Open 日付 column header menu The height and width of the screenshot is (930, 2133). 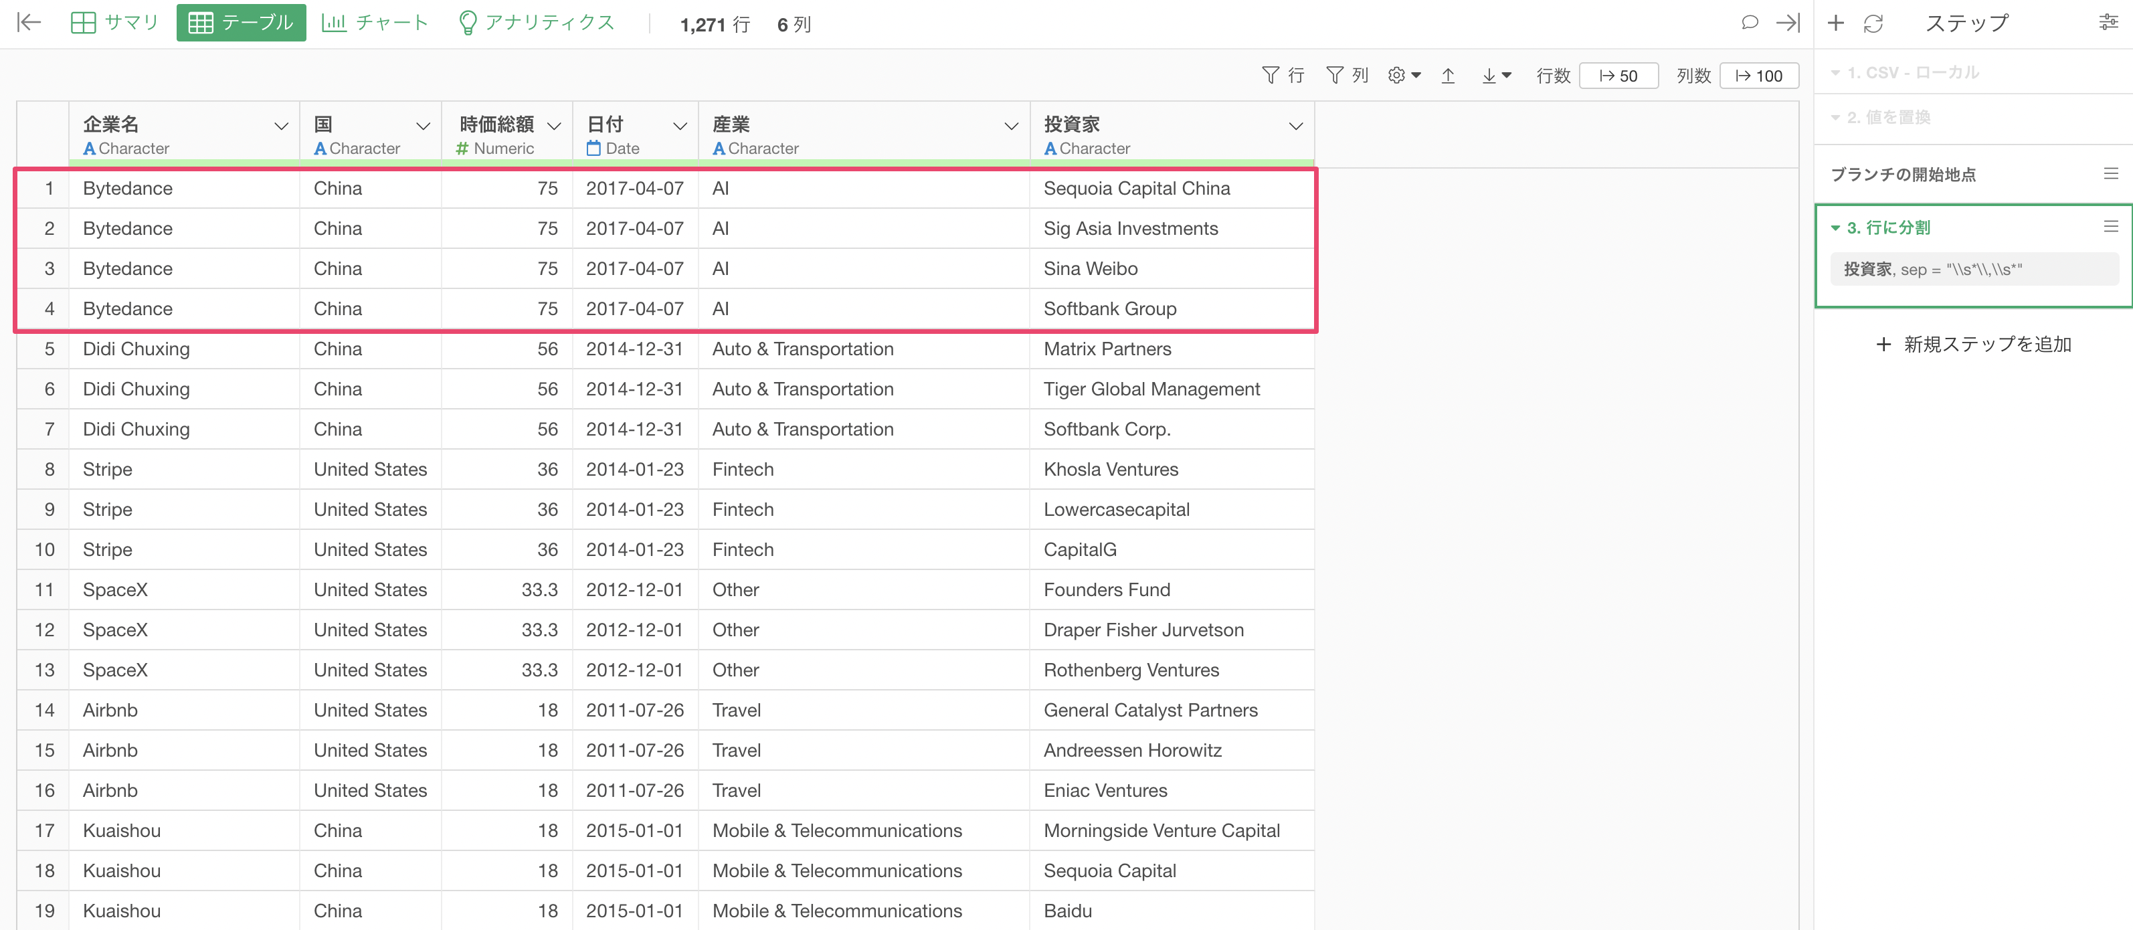pos(680,126)
